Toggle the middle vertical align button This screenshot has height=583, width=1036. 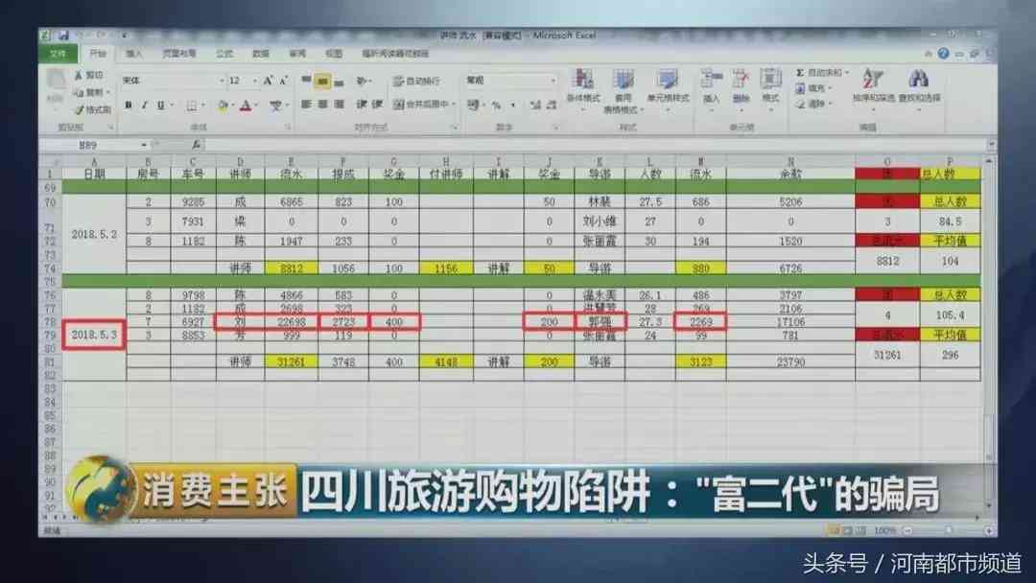point(323,82)
